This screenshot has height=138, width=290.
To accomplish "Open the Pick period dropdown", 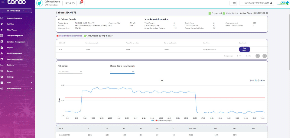I will [70, 72].
